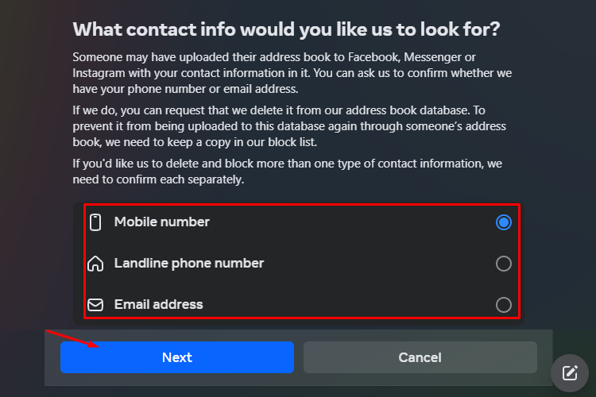Click the mobile phone icon
This screenshot has height=397, width=596.
[95, 222]
